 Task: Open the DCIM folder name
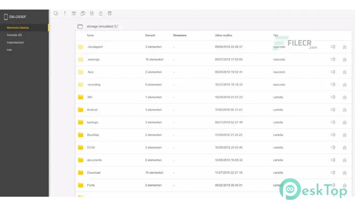pyautogui.click(x=91, y=148)
